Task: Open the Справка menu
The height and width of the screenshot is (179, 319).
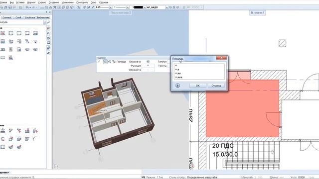Action: [x=104, y=2]
